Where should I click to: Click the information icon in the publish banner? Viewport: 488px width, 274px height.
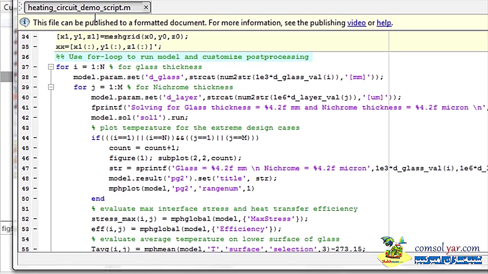coord(25,22)
